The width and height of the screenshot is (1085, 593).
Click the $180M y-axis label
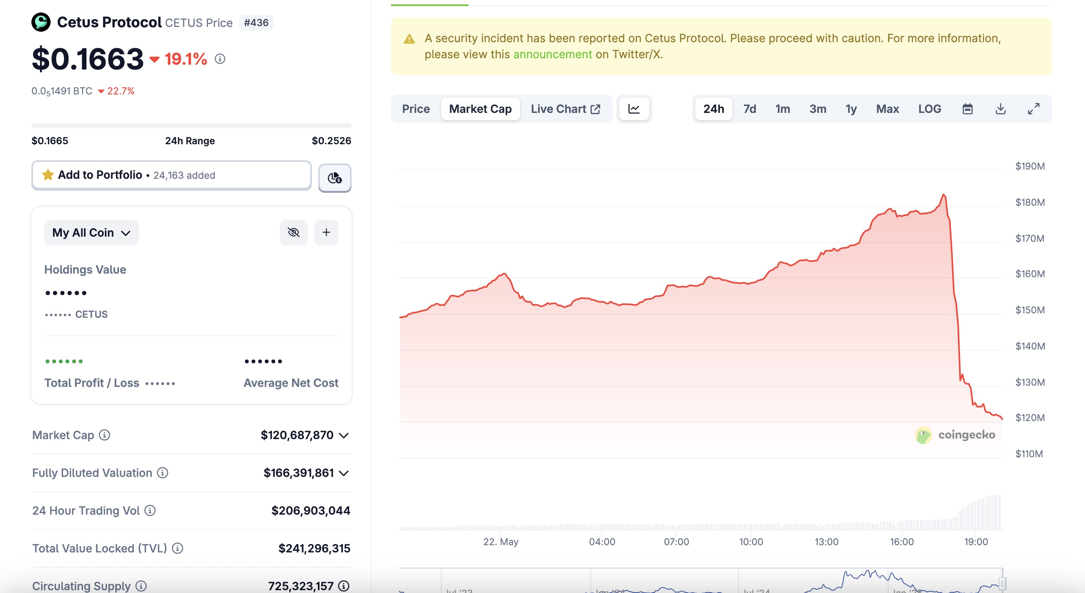point(1030,202)
